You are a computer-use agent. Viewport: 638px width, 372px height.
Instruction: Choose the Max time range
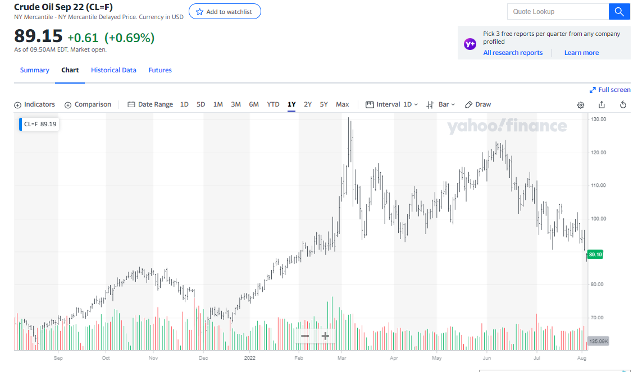343,104
